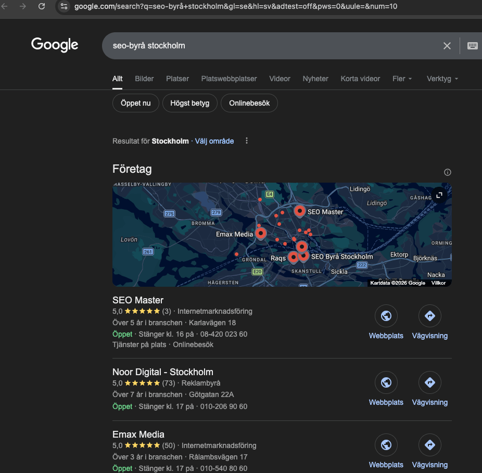Click SEO Byrå Stockholm label on map
Viewport: 482px width, 473px height.
[x=342, y=257]
